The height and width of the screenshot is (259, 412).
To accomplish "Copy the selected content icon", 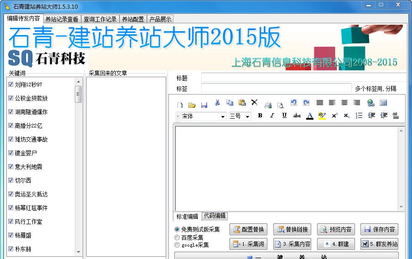I will (x=229, y=102).
